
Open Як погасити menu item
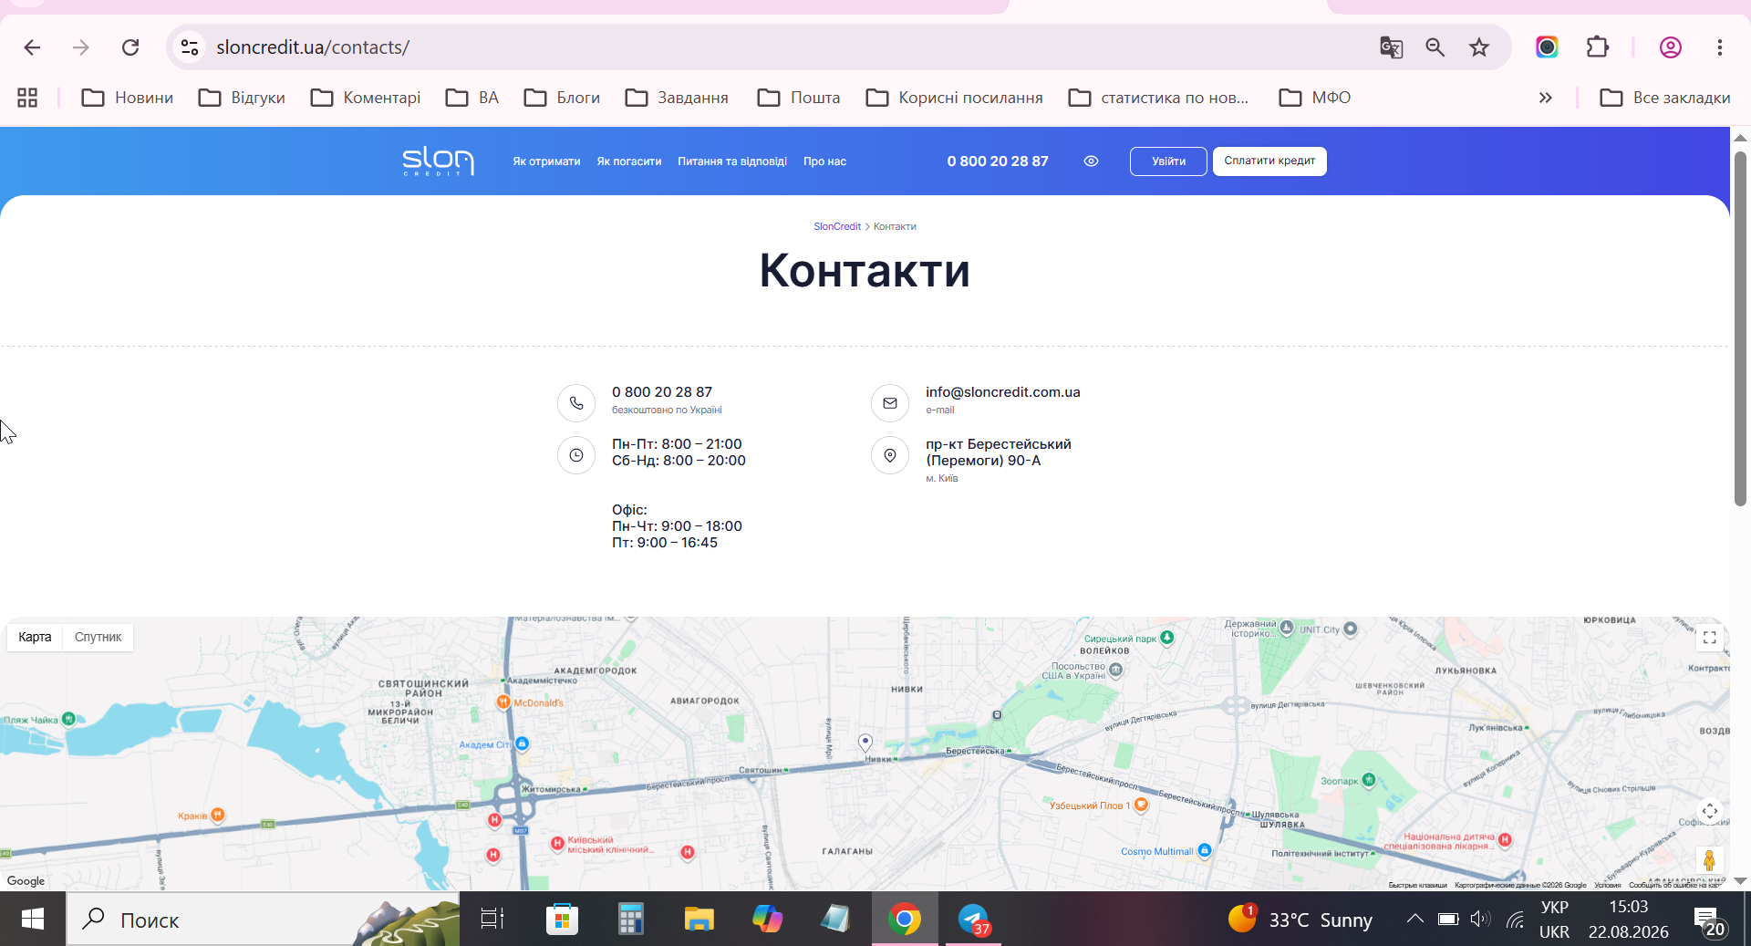[629, 161]
